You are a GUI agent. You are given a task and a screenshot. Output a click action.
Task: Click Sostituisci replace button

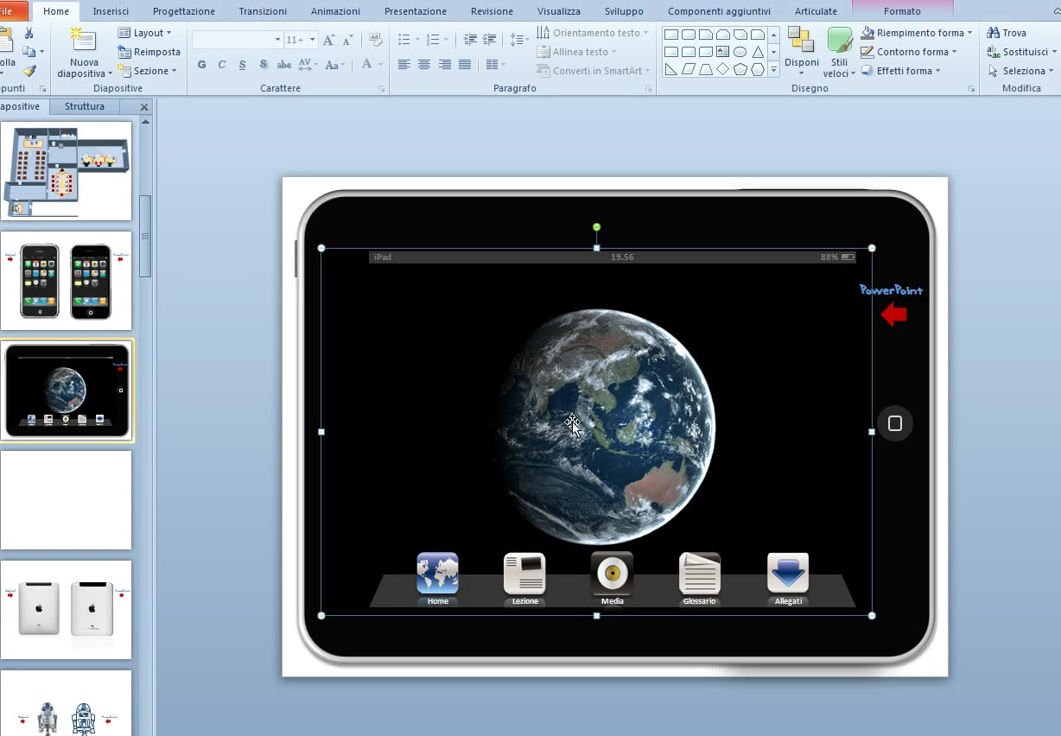pos(1021,52)
